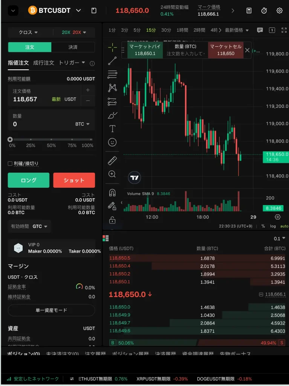Switch to 注文 order mode
289x386 pixels.
point(30,47)
